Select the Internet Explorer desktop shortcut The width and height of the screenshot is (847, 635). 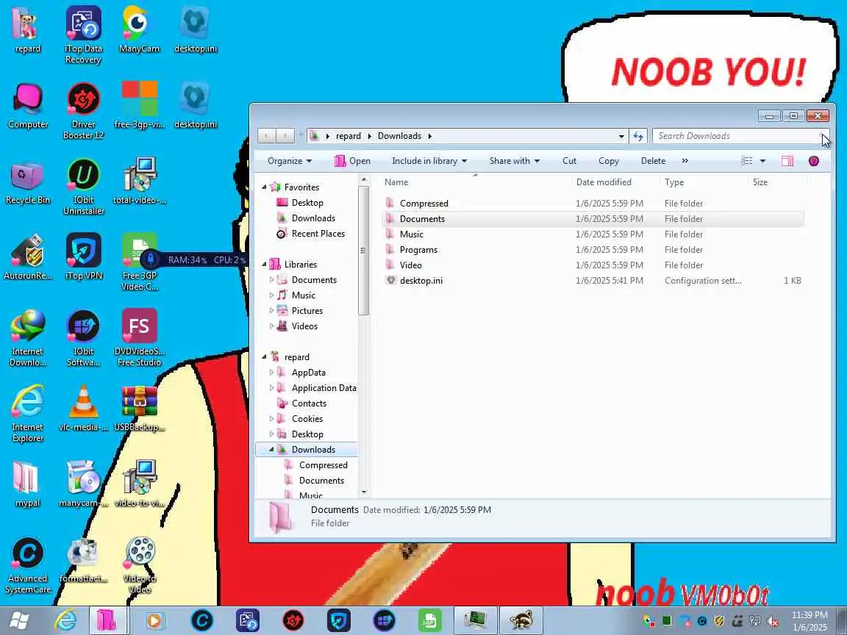pos(27,412)
